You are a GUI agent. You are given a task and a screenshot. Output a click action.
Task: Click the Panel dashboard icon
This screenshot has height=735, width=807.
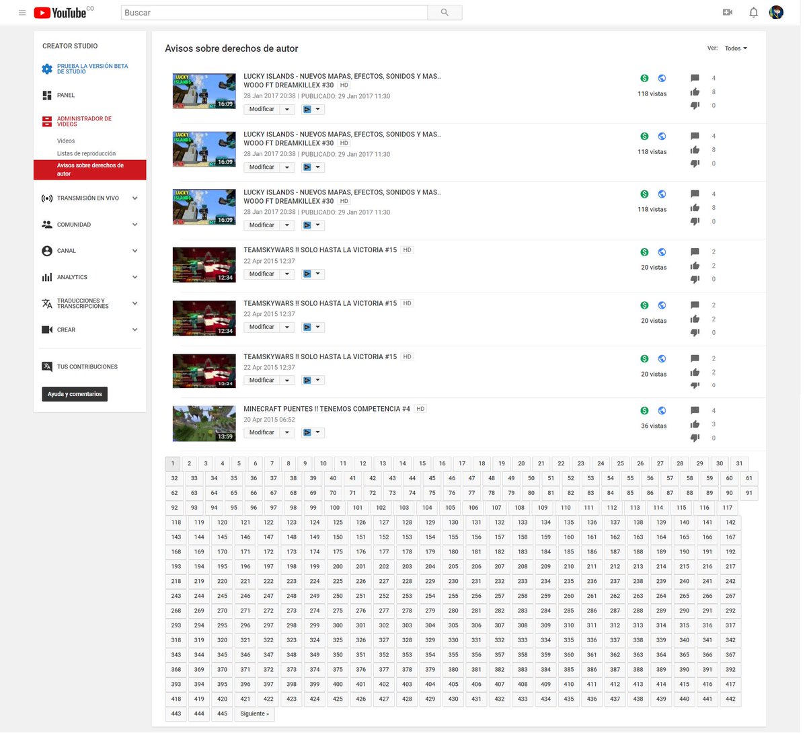(x=47, y=95)
